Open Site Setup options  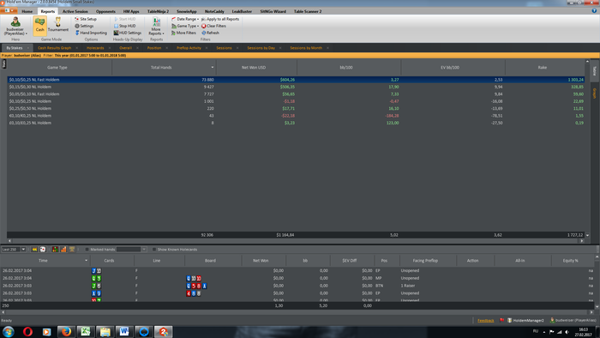pos(86,19)
